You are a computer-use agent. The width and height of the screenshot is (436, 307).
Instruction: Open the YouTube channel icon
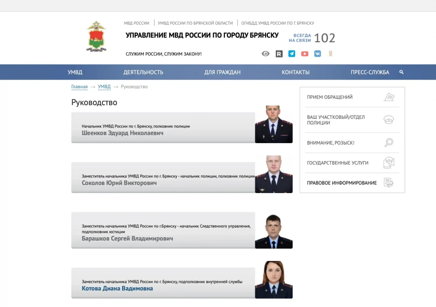click(x=305, y=54)
